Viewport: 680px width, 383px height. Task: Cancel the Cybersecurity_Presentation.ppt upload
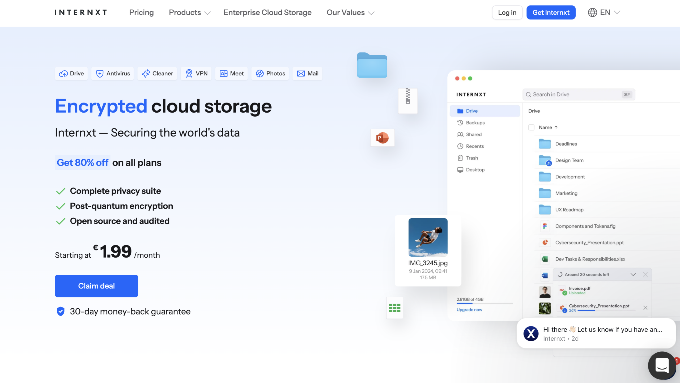click(645, 308)
